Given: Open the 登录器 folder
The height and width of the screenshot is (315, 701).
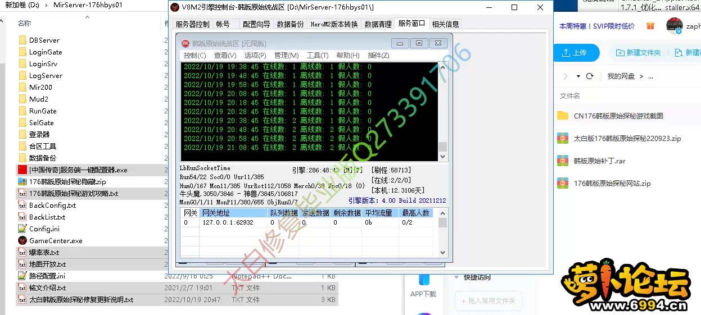Looking at the screenshot, I should [x=39, y=135].
